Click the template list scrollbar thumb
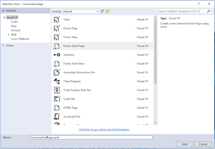The width and height of the screenshot is (215, 149). point(155,51)
